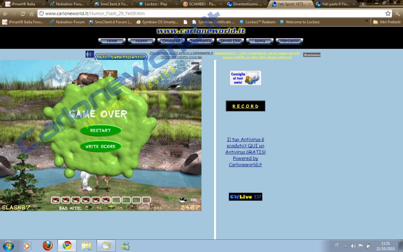The width and height of the screenshot is (403, 252).
Task: Click Tutti i giochi dello Yeti button
Action: pos(121,57)
